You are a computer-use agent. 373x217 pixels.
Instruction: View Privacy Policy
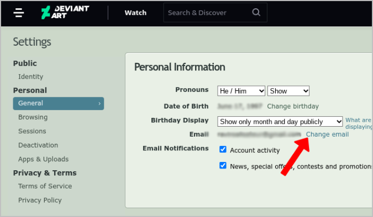click(x=40, y=200)
